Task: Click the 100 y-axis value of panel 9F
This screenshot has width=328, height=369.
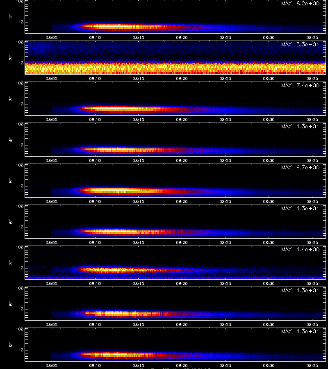Action: click(20, 329)
